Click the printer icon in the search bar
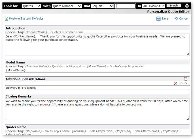Viewport: 195px width, 139px height. (x=187, y=6)
